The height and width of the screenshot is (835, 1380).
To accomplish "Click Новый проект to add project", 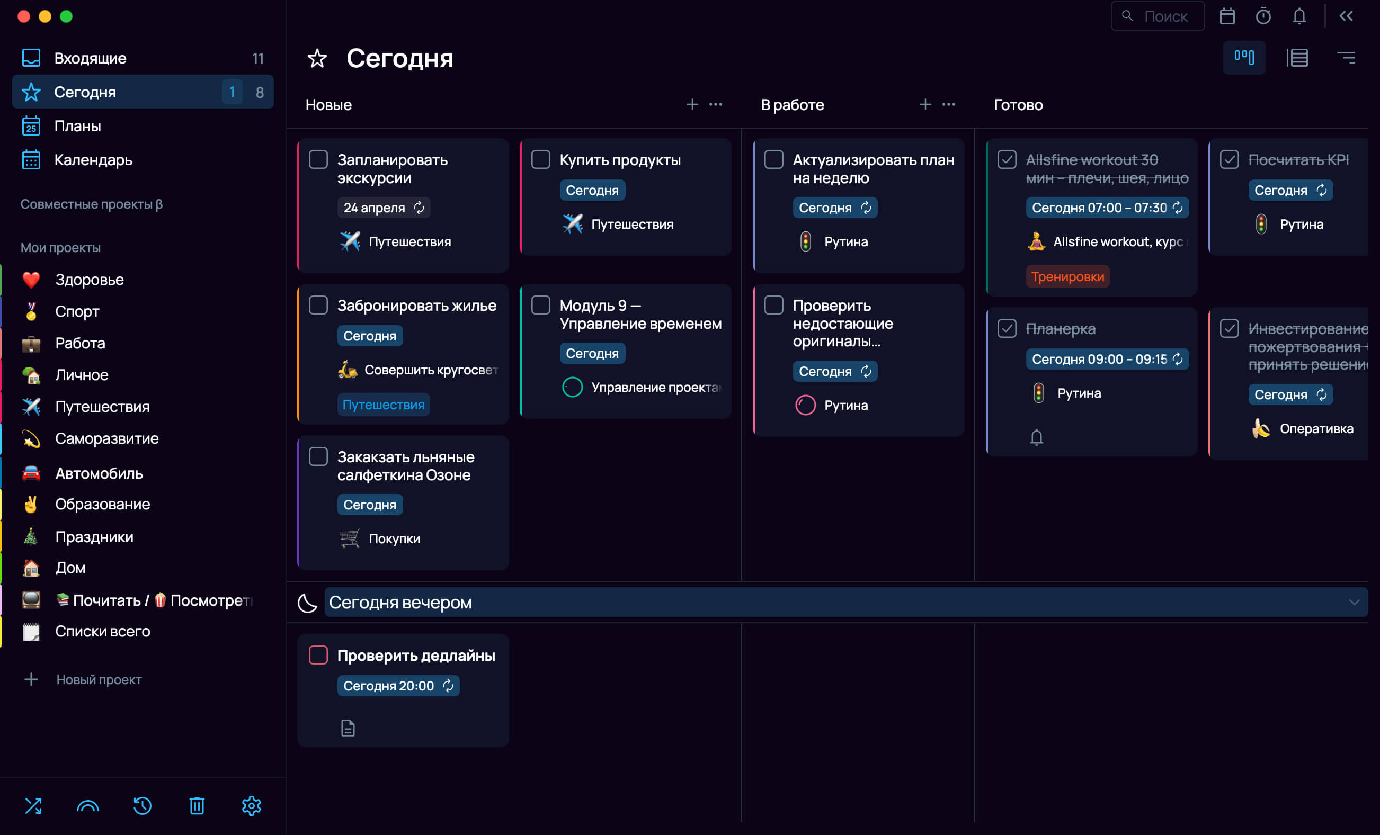I will tap(99, 679).
